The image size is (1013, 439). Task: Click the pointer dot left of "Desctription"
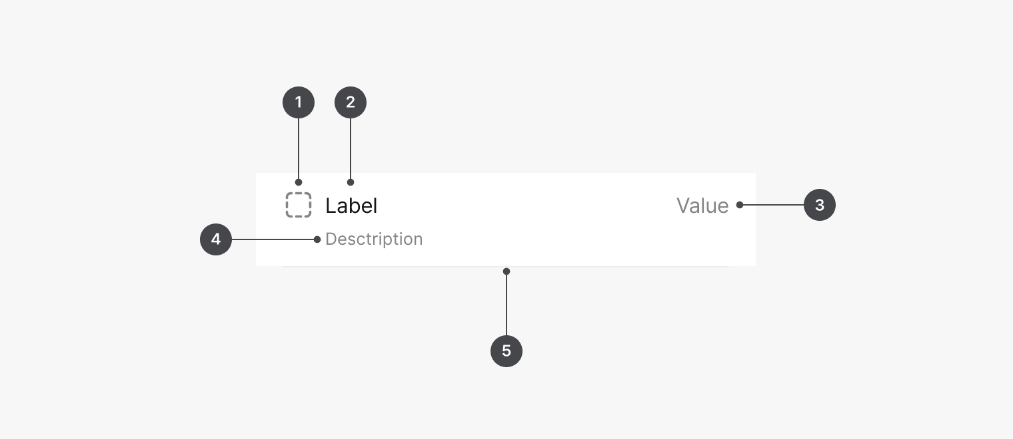click(x=317, y=239)
